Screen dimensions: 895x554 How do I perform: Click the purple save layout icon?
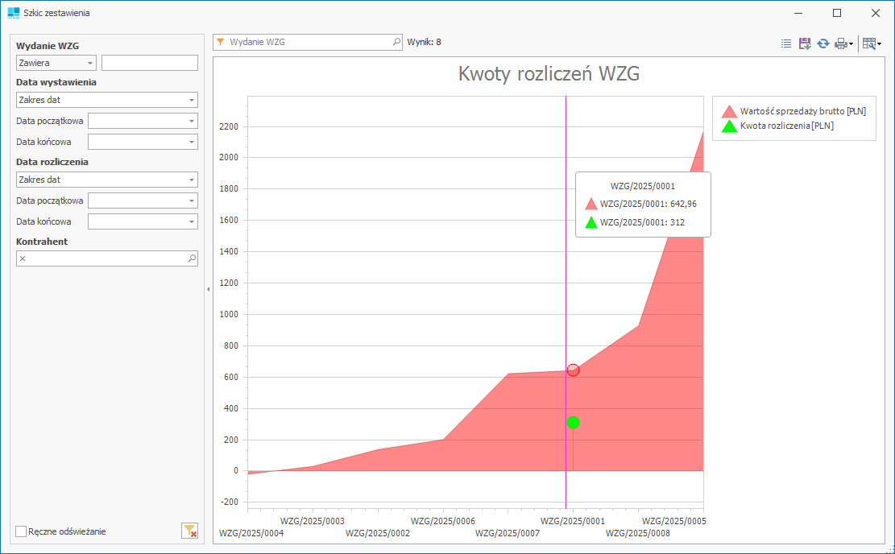804,43
